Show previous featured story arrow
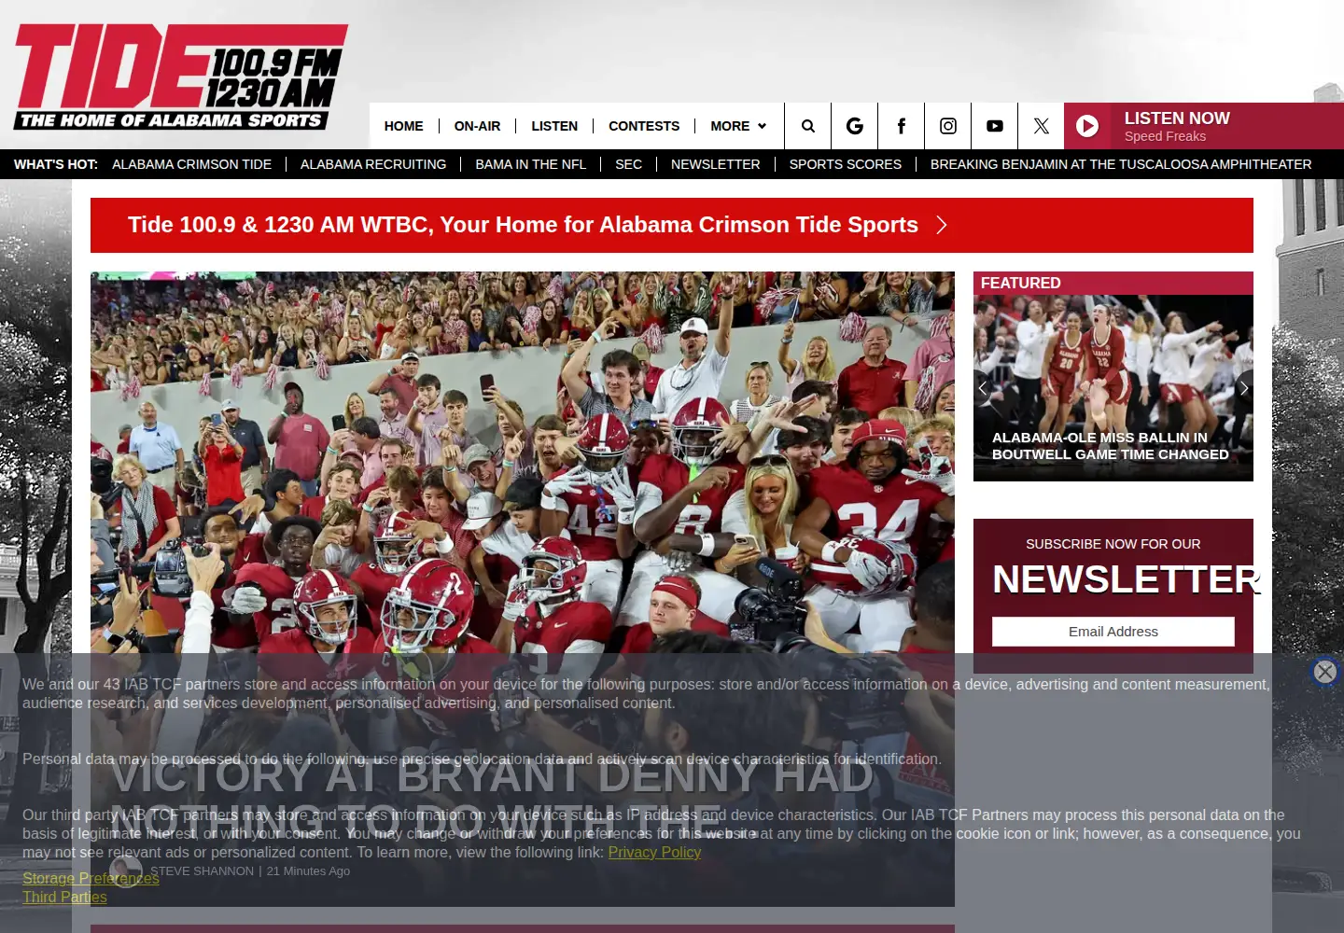Viewport: 1344px width, 933px height. coord(983,388)
